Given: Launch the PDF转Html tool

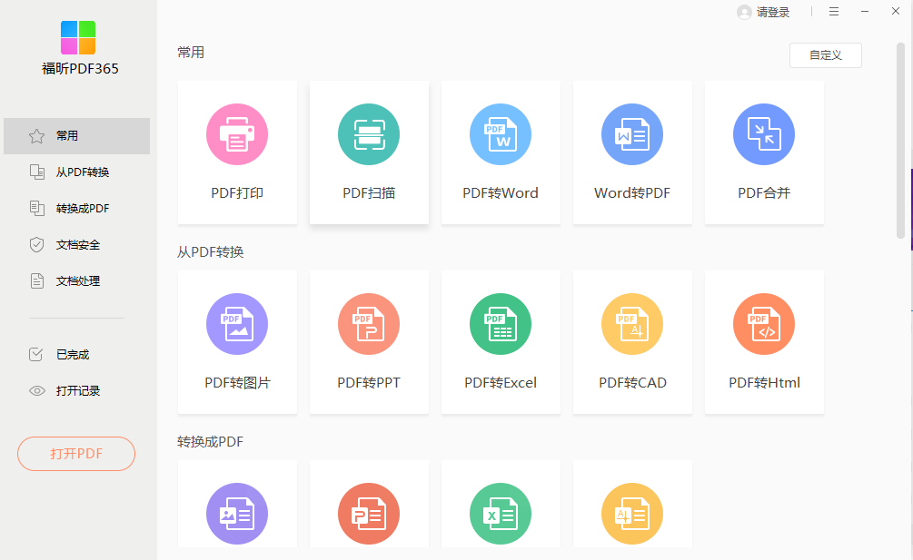Looking at the screenshot, I should (764, 342).
